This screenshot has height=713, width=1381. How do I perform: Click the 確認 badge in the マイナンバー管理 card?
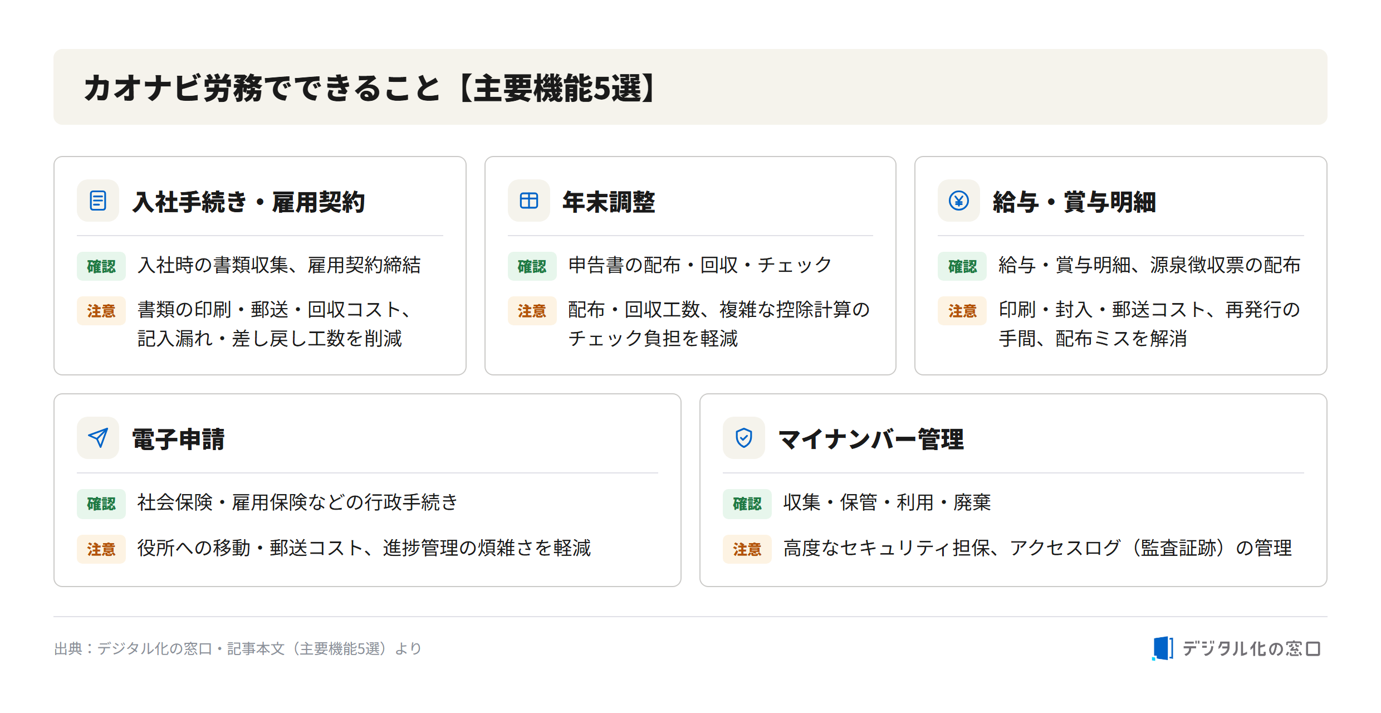(x=747, y=504)
